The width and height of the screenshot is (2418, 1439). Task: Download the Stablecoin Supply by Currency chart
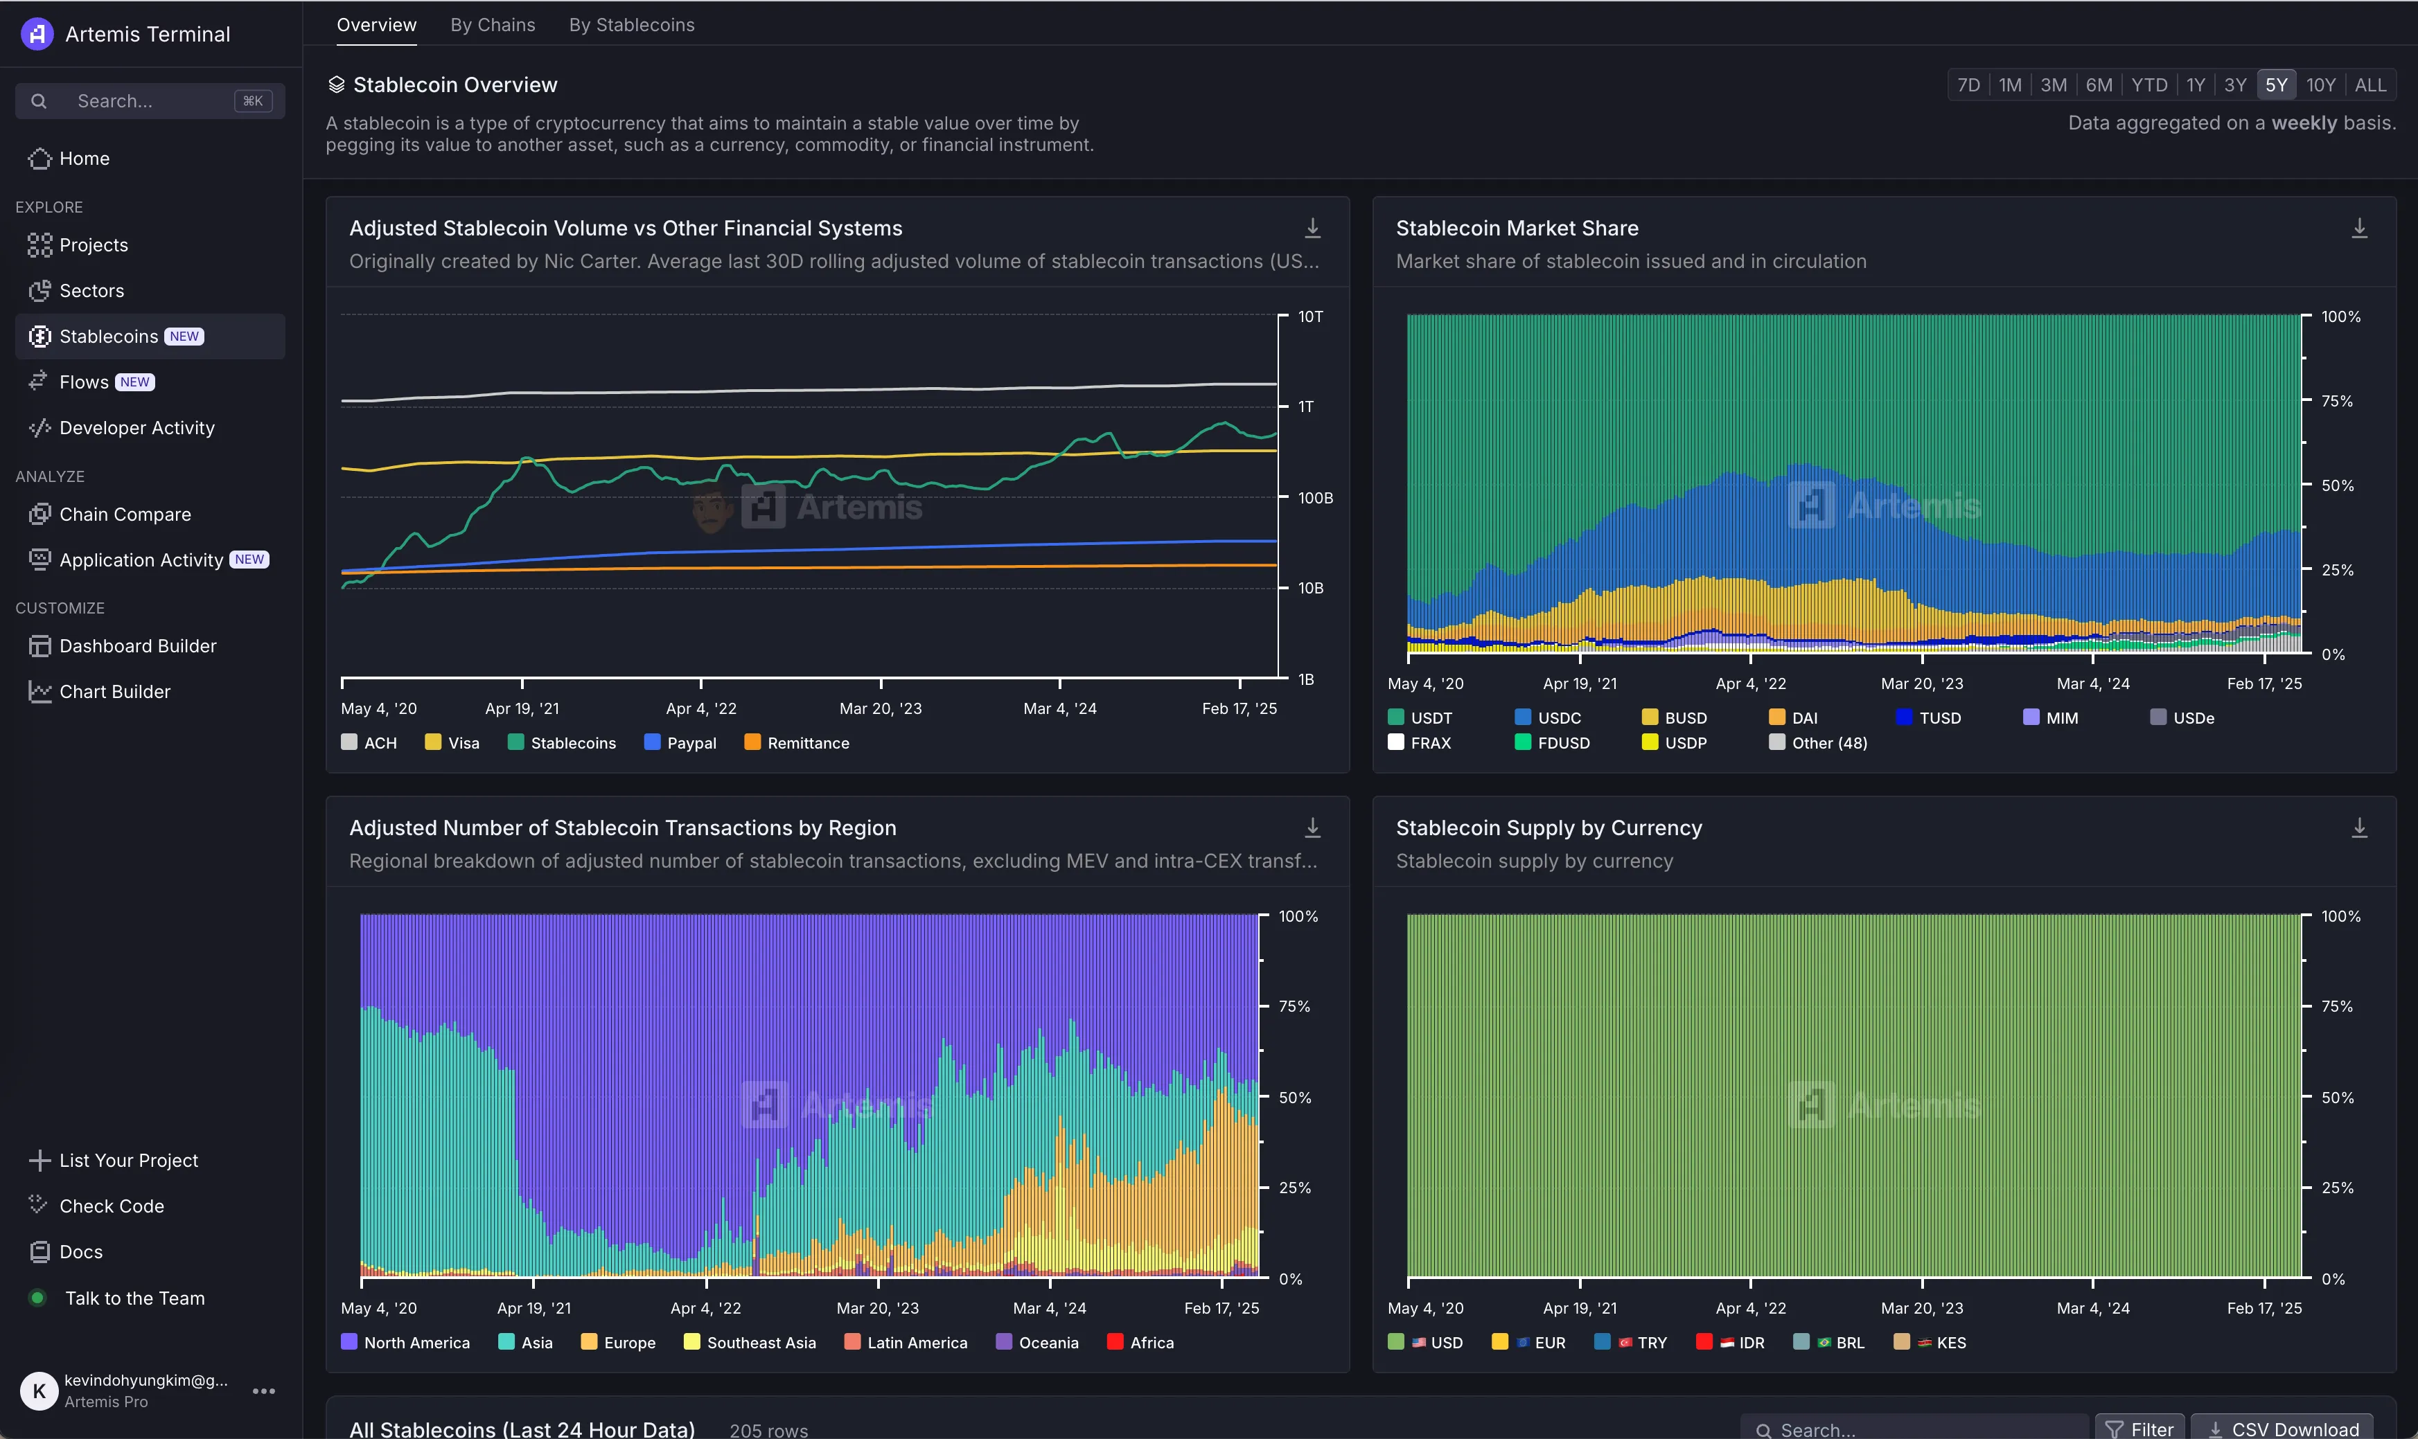click(x=2359, y=828)
